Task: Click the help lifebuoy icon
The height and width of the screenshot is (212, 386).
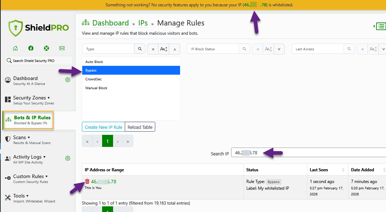Action: [x=46, y=48]
